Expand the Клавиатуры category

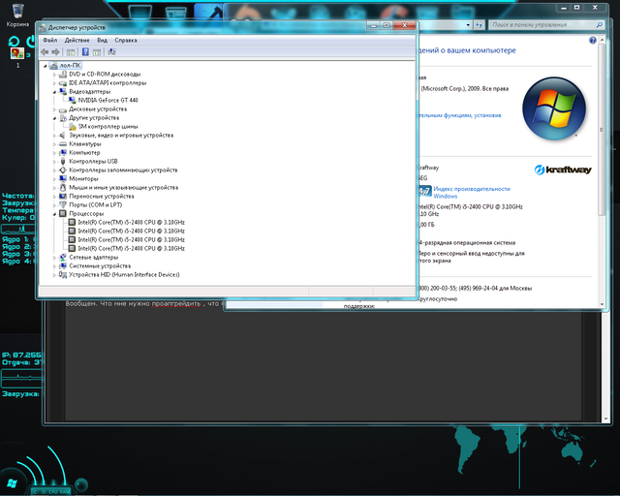[x=54, y=144]
